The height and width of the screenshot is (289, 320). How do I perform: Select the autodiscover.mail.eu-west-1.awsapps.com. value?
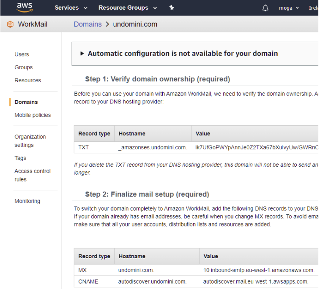point(256,282)
